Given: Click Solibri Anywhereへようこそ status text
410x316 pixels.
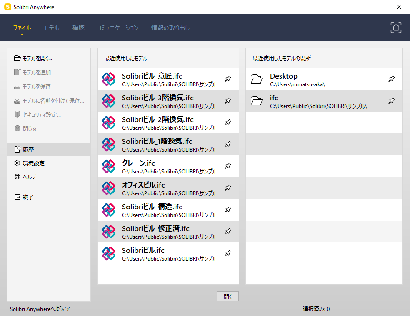Looking at the screenshot, I should tap(40, 309).
